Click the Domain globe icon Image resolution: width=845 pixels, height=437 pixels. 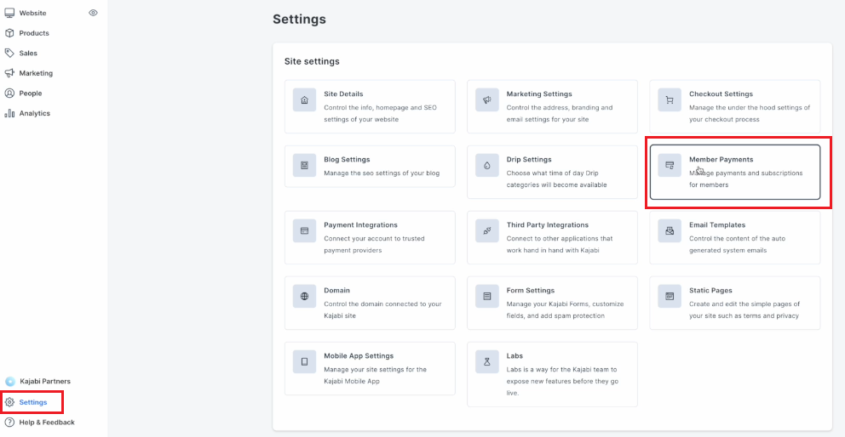304,297
